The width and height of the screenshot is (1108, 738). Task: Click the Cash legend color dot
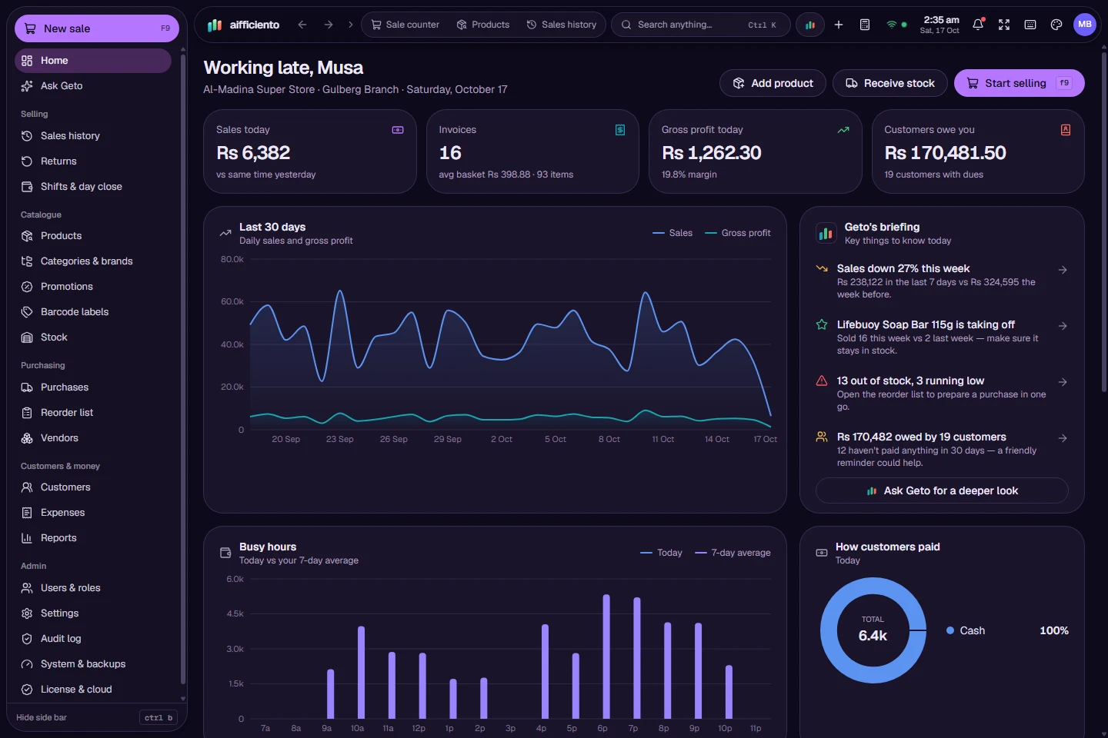point(950,630)
